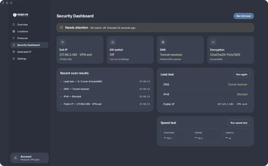Image resolution: width=268 pixels, height=166 pixels.
Task: Click the key icon on Encryption card
Action: coord(213,42)
